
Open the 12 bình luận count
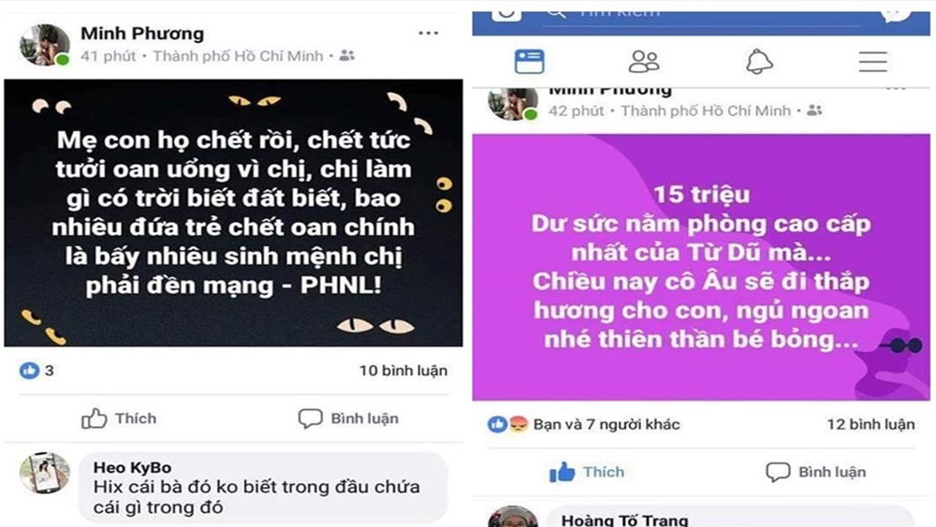(x=870, y=424)
